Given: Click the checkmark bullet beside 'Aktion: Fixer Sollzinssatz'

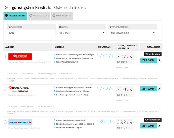Looking at the screenshot, I should click(54, 120).
